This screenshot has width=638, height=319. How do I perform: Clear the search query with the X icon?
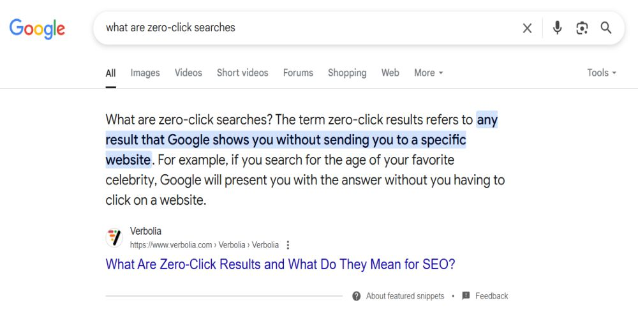(x=527, y=28)
